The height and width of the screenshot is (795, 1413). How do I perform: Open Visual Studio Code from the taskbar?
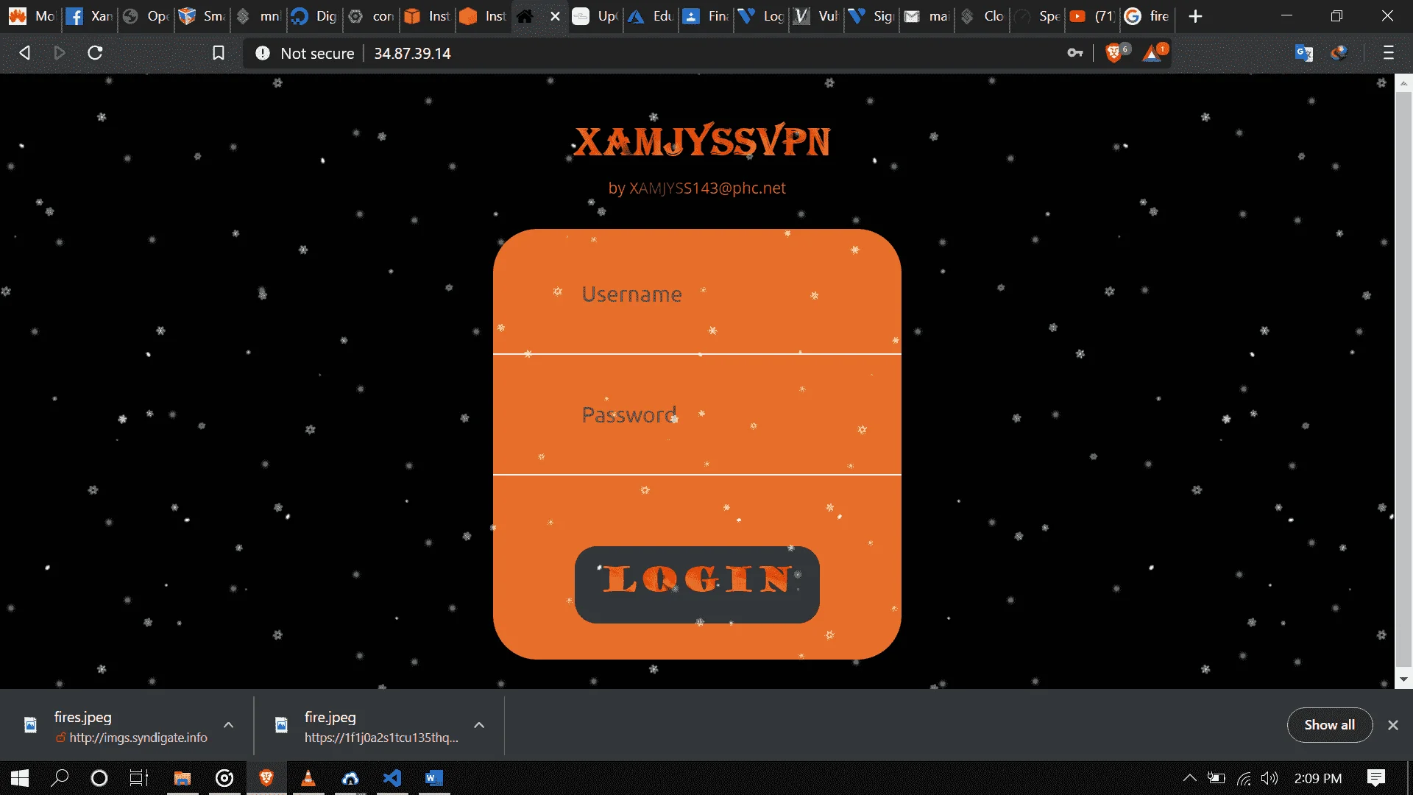point(392,778)
